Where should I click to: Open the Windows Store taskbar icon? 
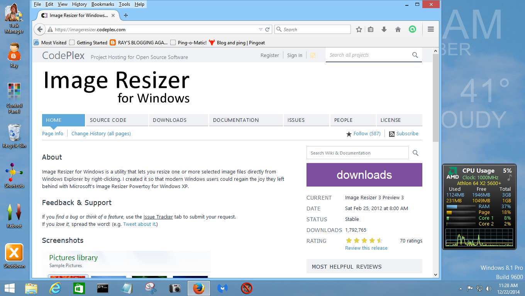click(79, 288)
